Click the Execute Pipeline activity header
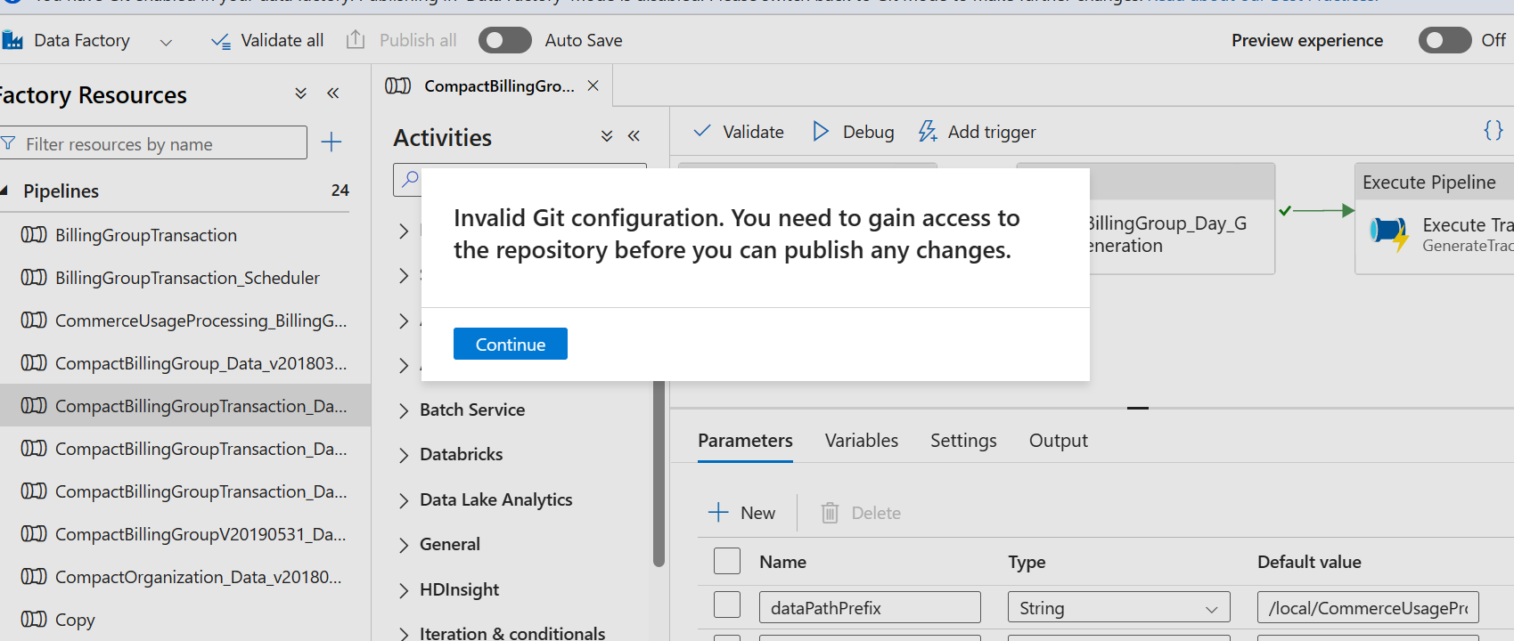 tap(1434, 182)
